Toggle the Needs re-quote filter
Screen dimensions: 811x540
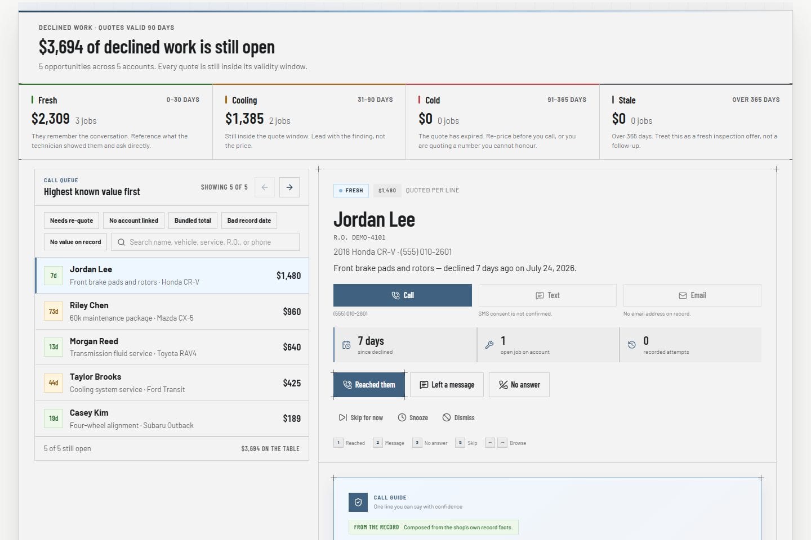pyautogui.click(x=72, y=220)
